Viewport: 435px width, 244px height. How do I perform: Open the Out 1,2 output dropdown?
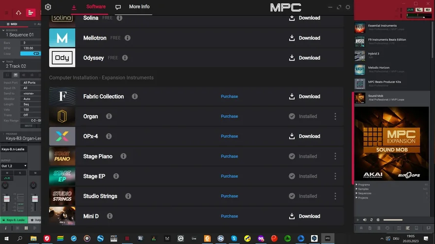coord(14,166)
